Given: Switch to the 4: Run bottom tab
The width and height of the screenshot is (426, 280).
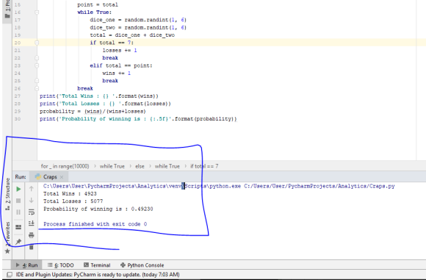Looking at the screenshot, I should (26, 265).
